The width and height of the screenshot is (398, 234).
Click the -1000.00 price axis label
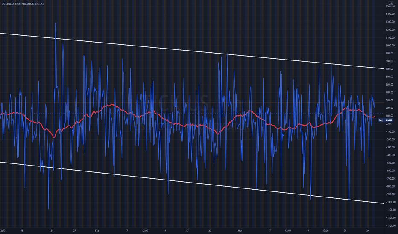(x=390, y=202)
